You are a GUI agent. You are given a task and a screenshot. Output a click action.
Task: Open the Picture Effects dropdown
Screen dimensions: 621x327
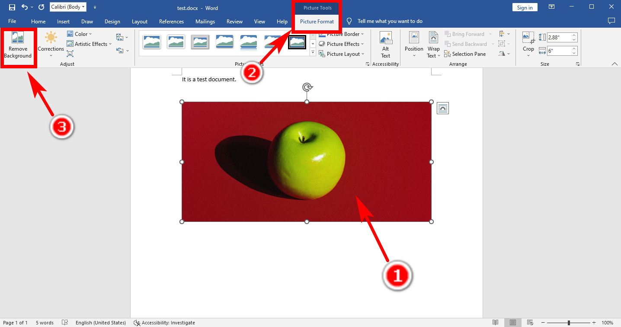coord(342,44)
